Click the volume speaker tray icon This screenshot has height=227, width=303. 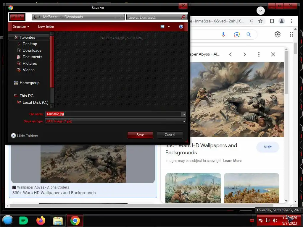[275, 220]
